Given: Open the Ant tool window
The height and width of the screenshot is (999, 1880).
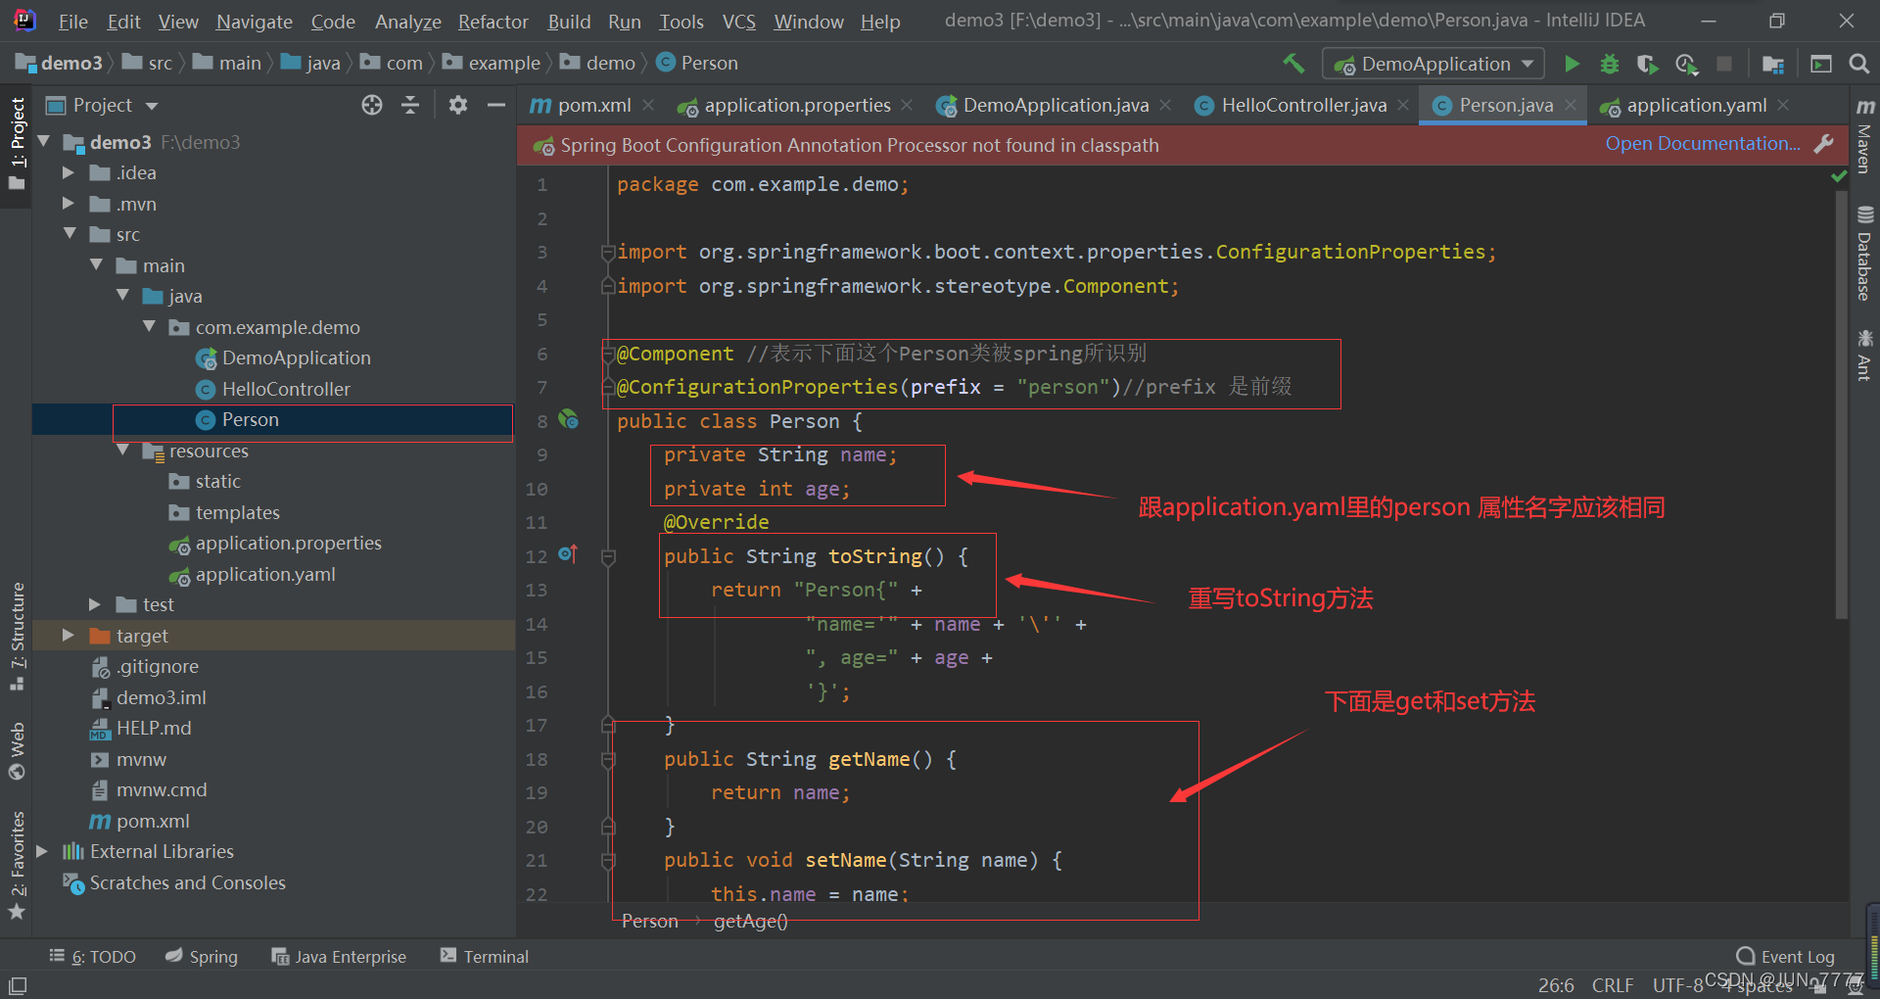Looking at the screenshot, I should point(1864,355).
